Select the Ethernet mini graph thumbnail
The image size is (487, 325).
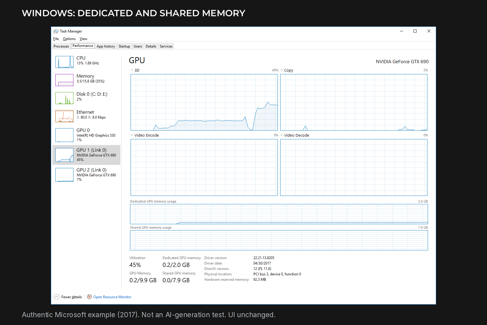pyautogui.click(x=64, y=116)
